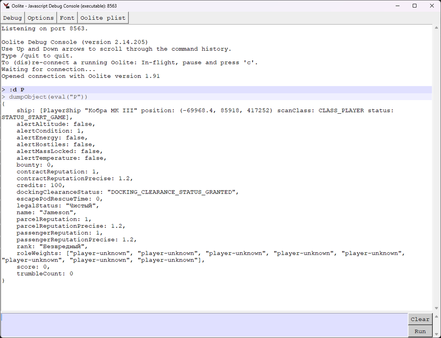Click the Clear button
The image size is (441, 338).
tap(420, 319)
